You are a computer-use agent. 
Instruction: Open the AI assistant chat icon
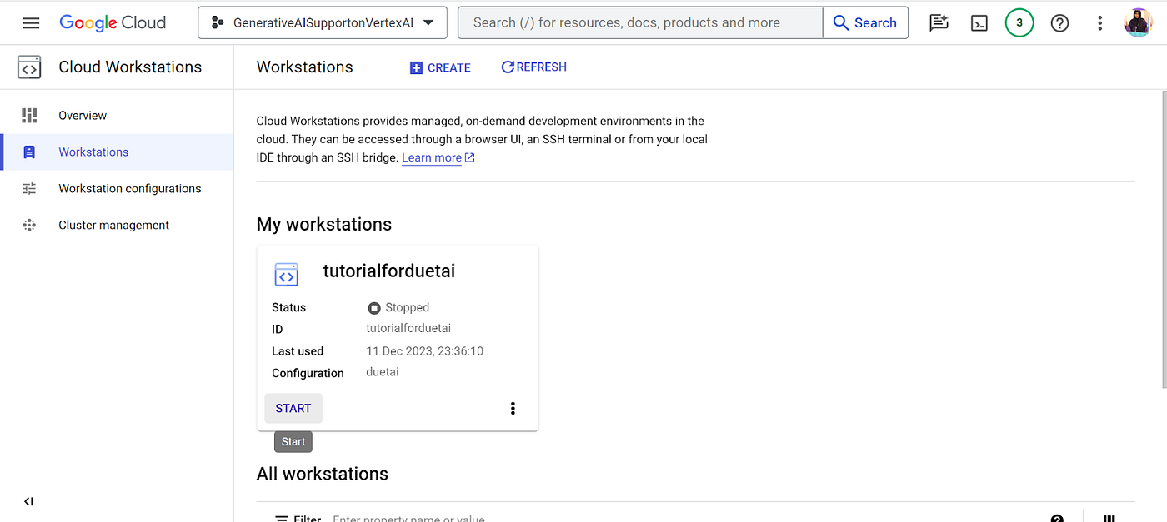tap(939, 23)
